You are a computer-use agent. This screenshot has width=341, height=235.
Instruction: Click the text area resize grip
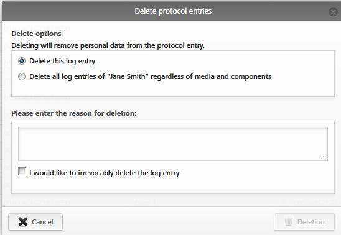click(324, 157)
